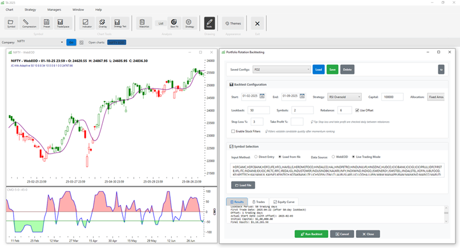Activate the drawing Tools pencil icon
Screen dimensions: 460x248
(x=209, y=23)
